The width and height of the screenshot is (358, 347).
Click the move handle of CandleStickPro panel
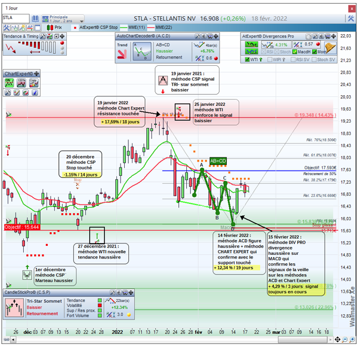(x=131, y=293)
